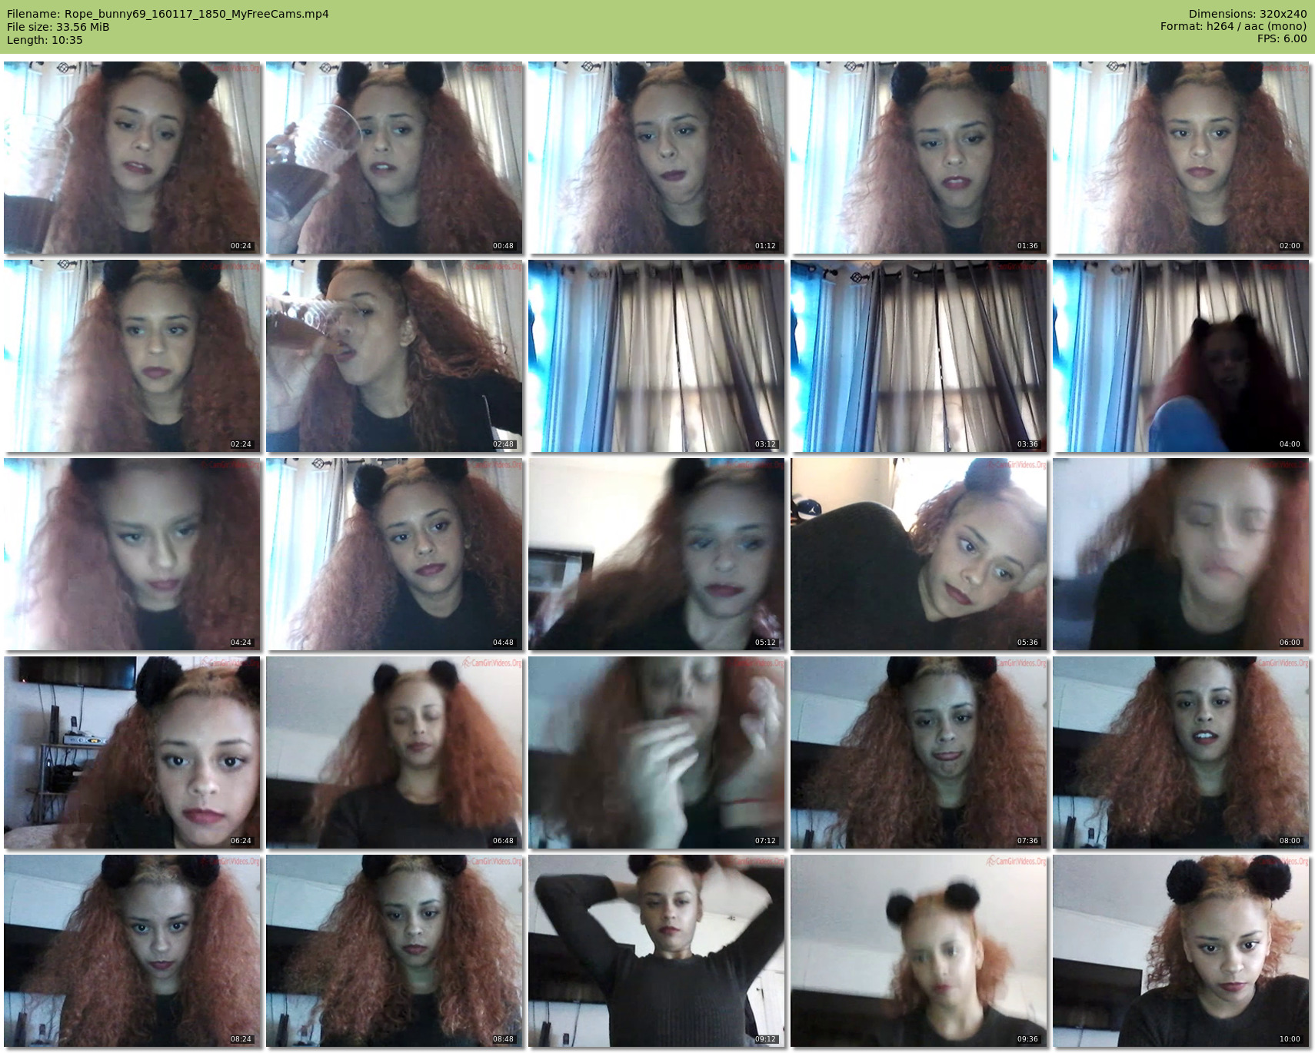The width and height of the screenshot is (1315, 1053).
Task: Select the thumbnail at 02:48
Action: pyautogui.click(x=394, y=356)
